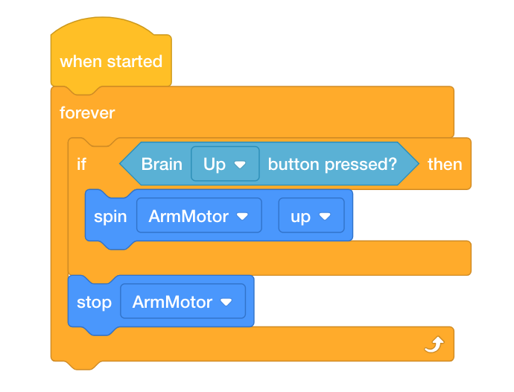Open the Brain button Up dropdown
The image size is (514, 392).
pyautogui.click(x=225, y=164)
